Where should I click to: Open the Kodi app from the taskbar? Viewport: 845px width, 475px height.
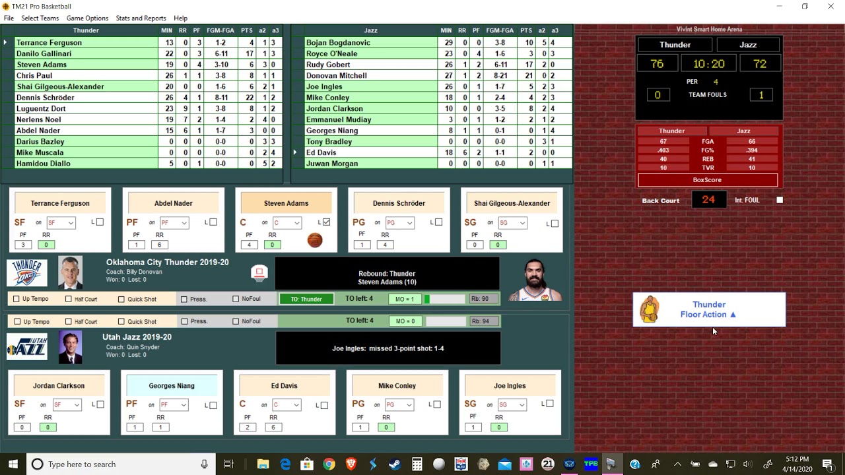coord(526,464)
